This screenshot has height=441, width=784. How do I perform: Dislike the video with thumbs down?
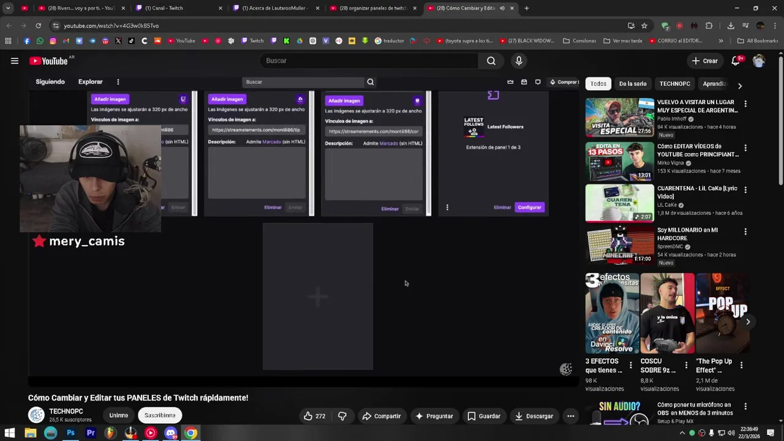tap(342, 416)
